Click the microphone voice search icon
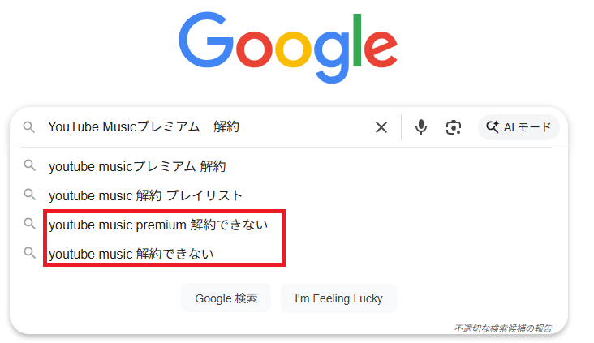The height and width of the screenshot is (343, 594). coord(420,127)
